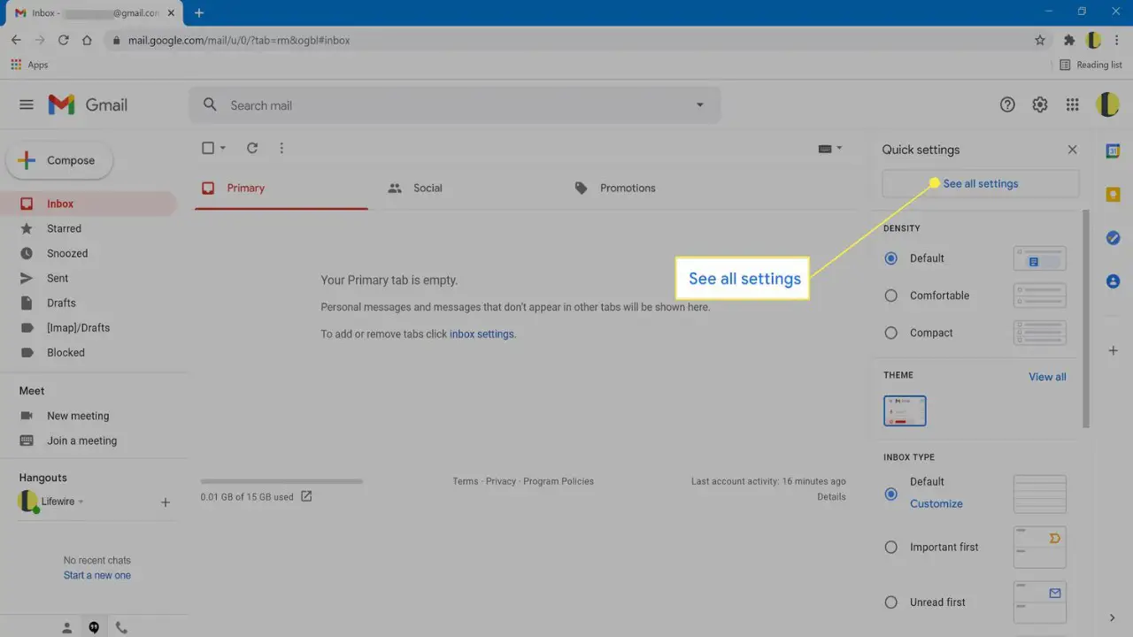Get add-ons plus icon
This screenshot has width=1133, height=637.
click(x=1113, y=350)
